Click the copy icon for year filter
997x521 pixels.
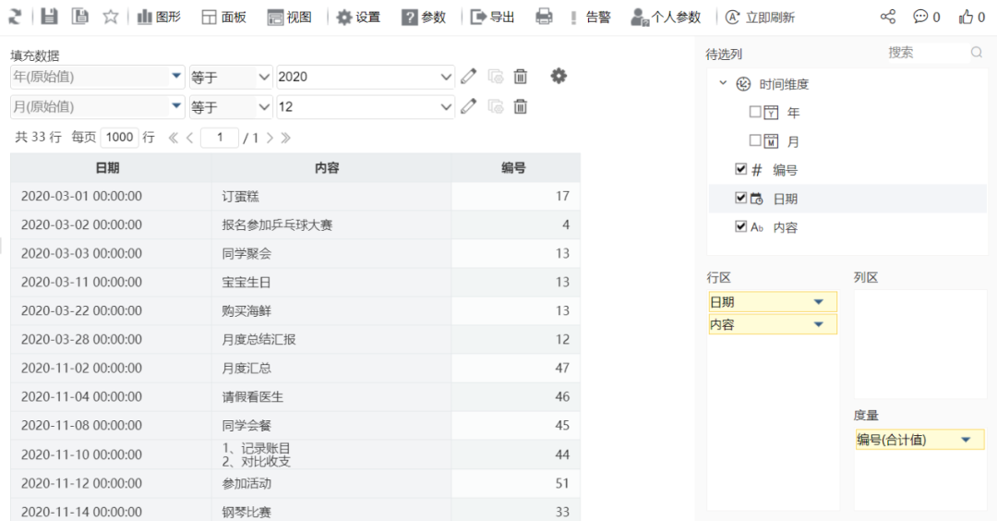496,77
